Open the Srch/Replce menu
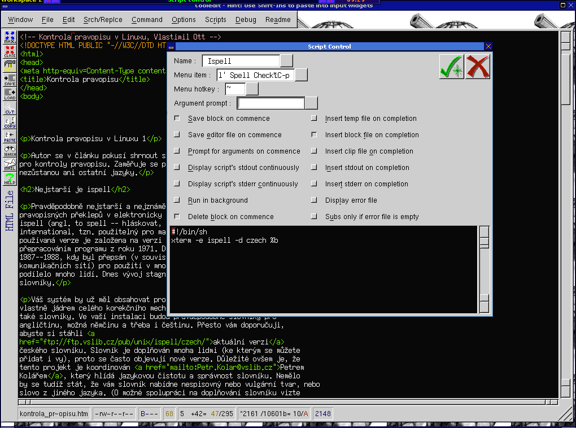The height and width of the screenshot is (428, 576). [103, 19]
